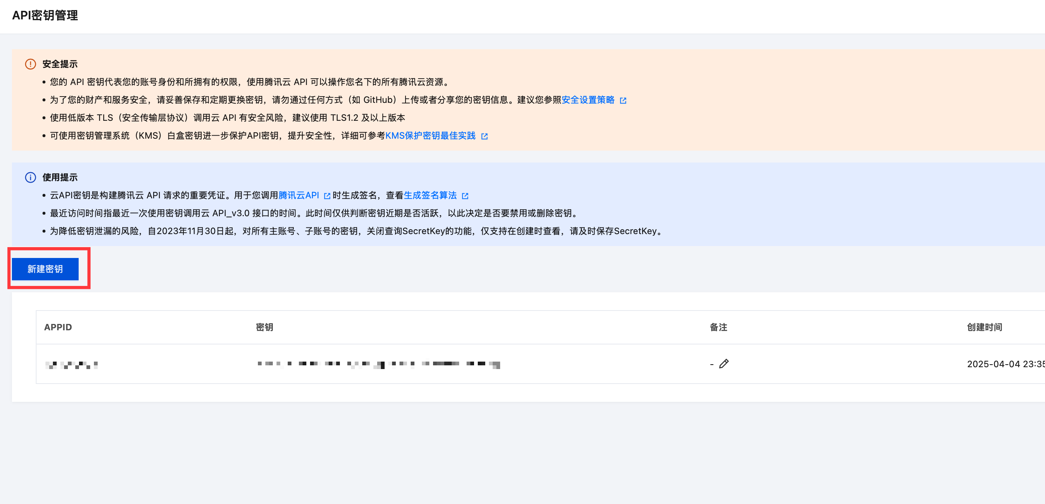This screenshot has width=1045, height=504.
Task: Open the 生成签名算法 link
Action: click(x=430, y=195)
